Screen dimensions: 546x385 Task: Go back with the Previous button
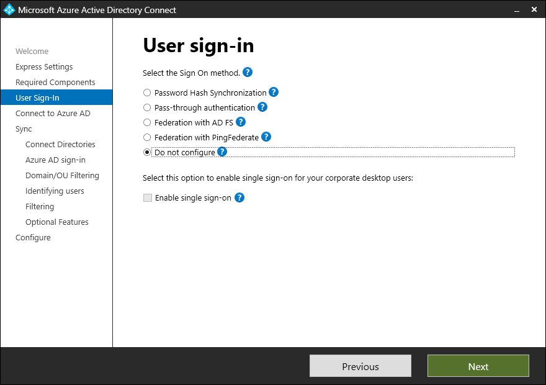pyautogui.click(x=360, y=366)
